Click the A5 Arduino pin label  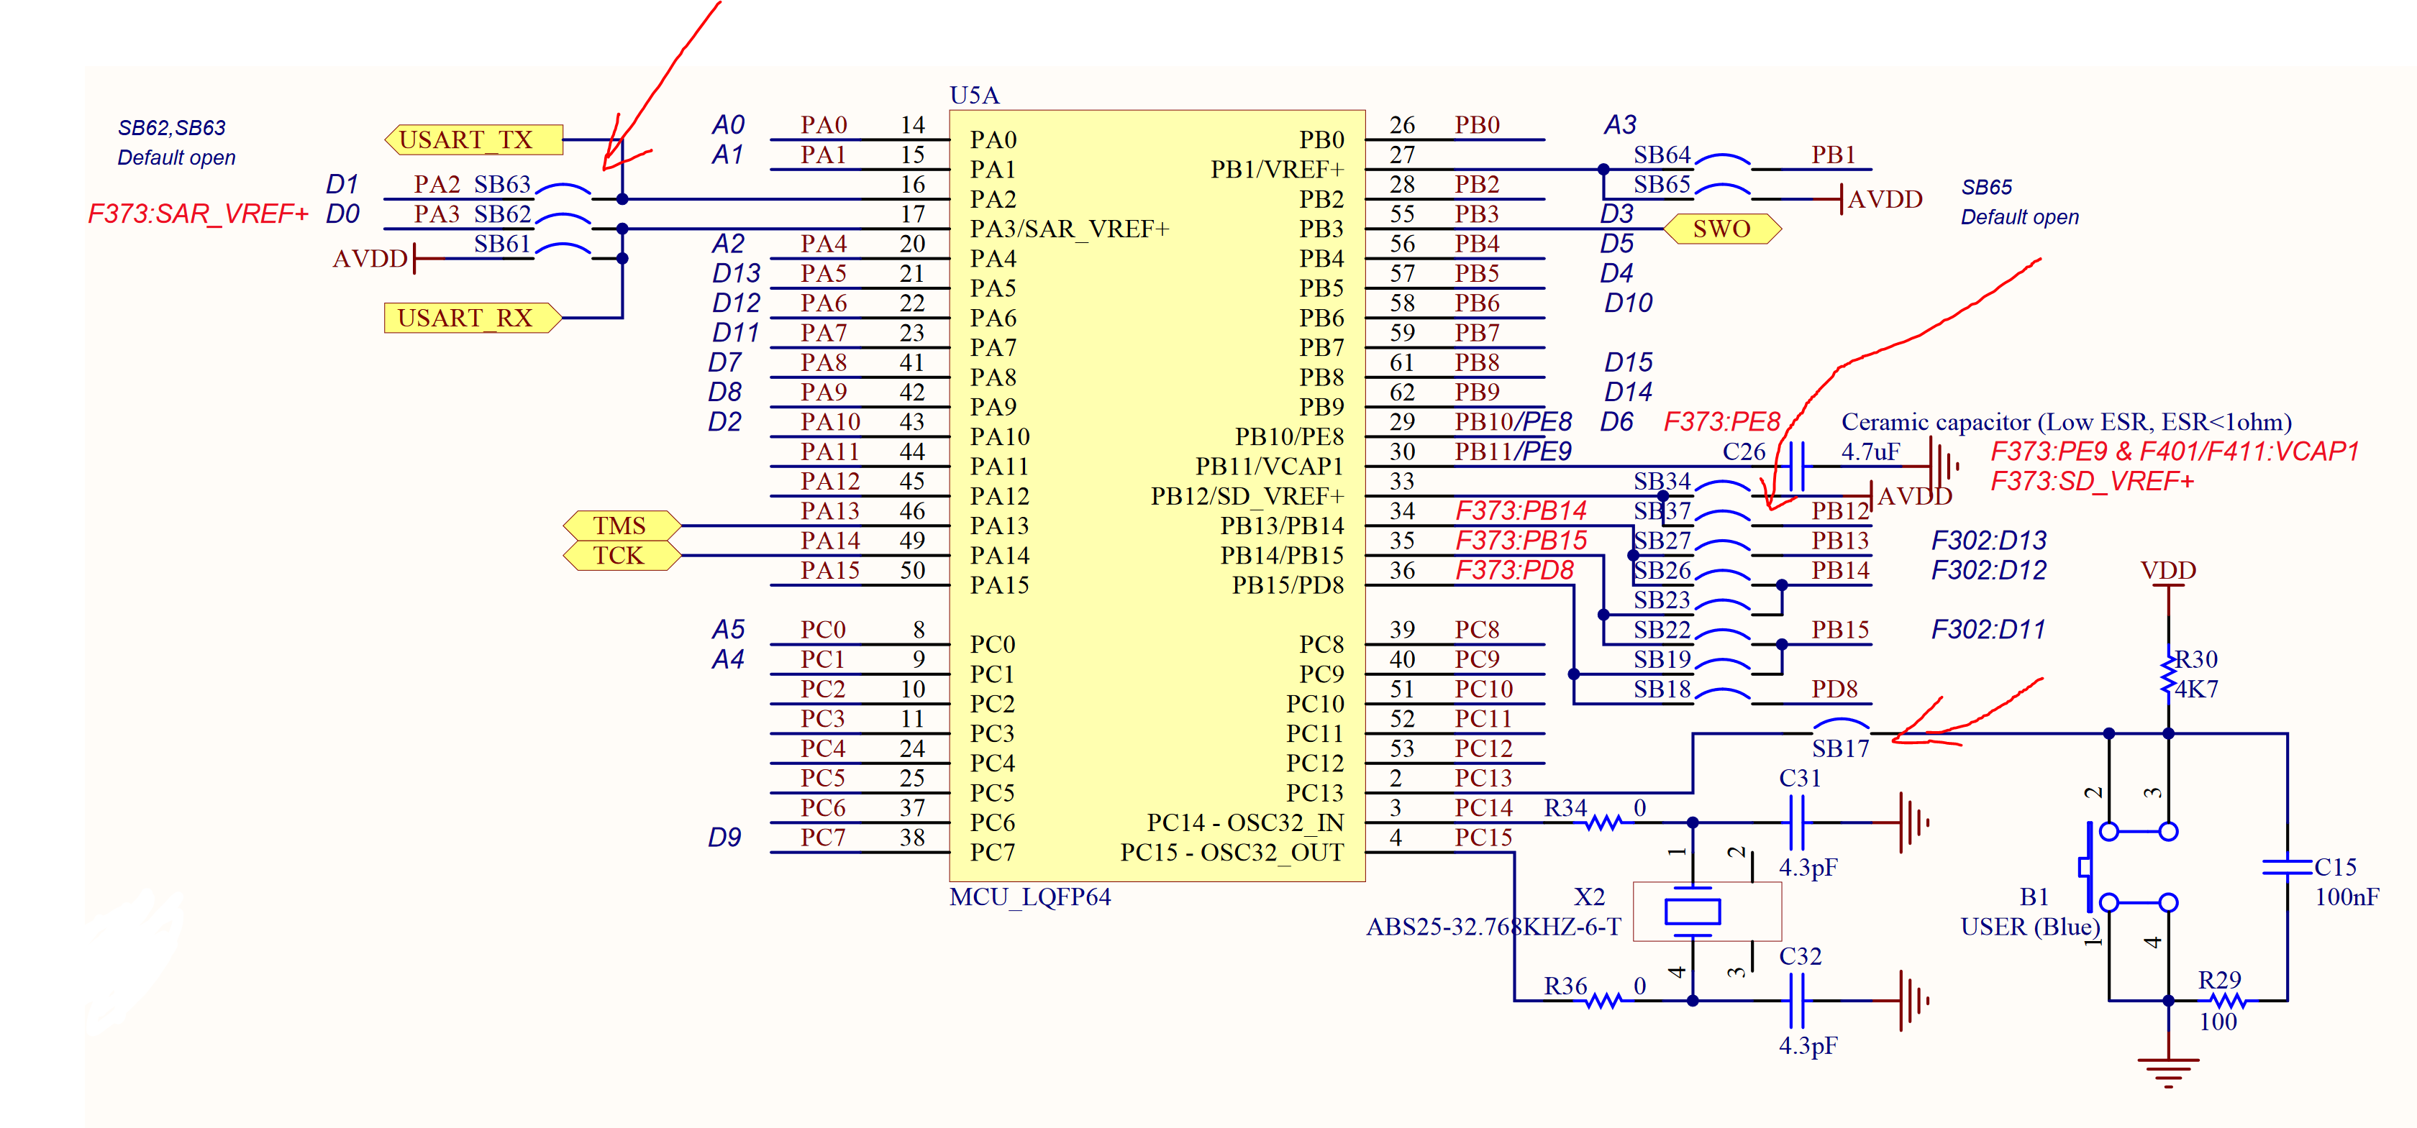coord(727,629)
